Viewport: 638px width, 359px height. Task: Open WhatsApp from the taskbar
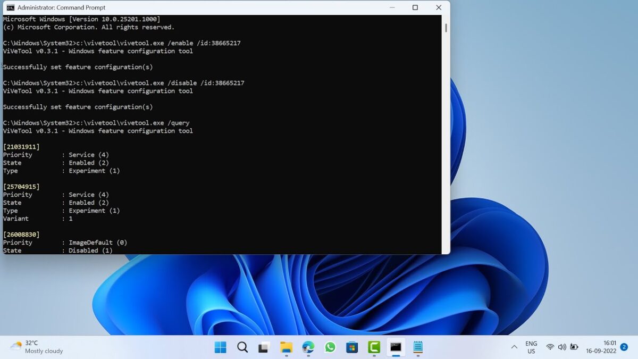330,347
